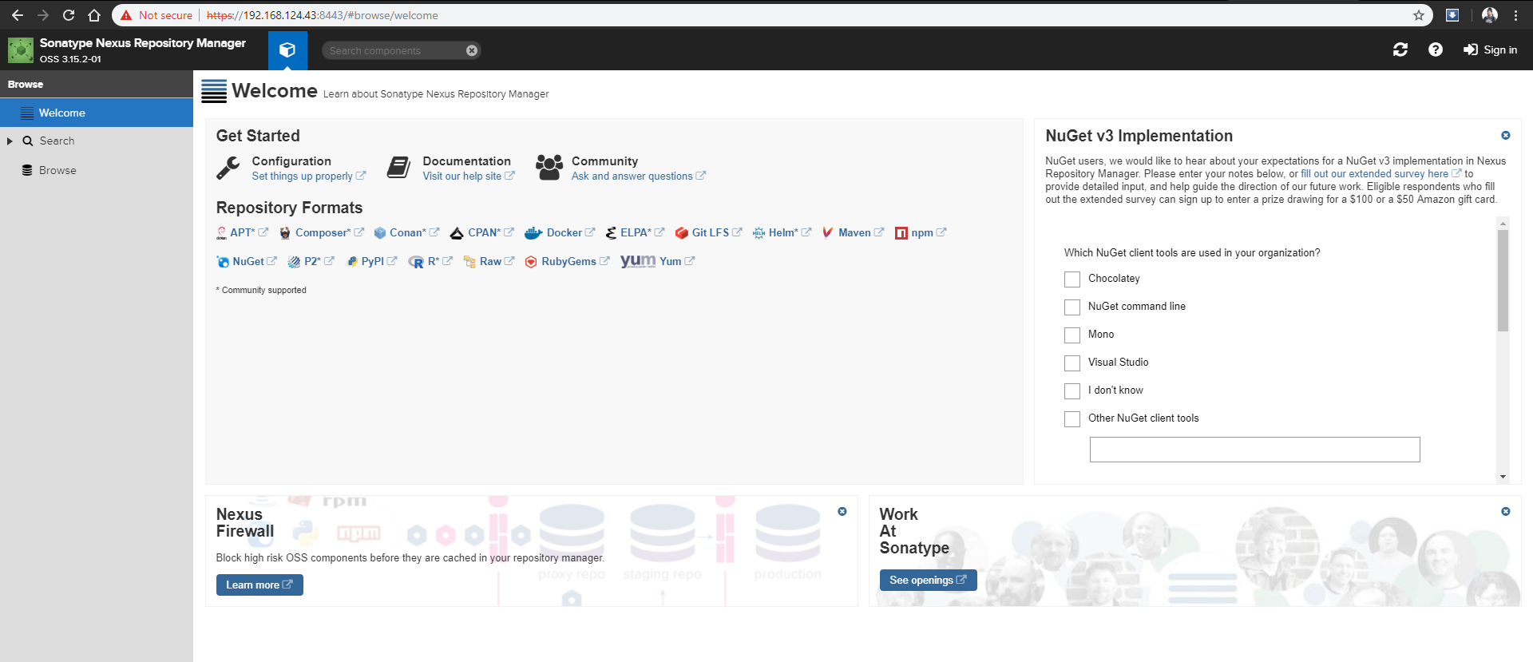
Task: Click the refresh icon in top bar
Action: 1400,50
